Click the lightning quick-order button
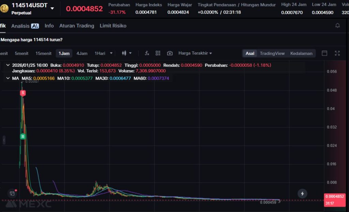The width and height of the screenshot is (349, 212). pos(302,194)
